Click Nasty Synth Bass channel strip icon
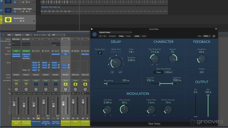 pos(16,84)
